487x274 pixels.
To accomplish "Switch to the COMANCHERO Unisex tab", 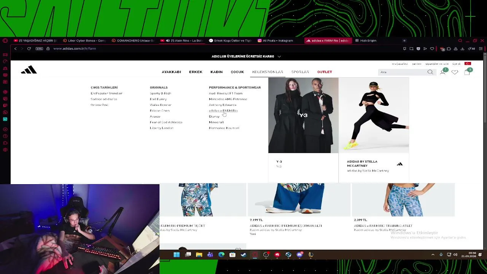I will [133, 41].
